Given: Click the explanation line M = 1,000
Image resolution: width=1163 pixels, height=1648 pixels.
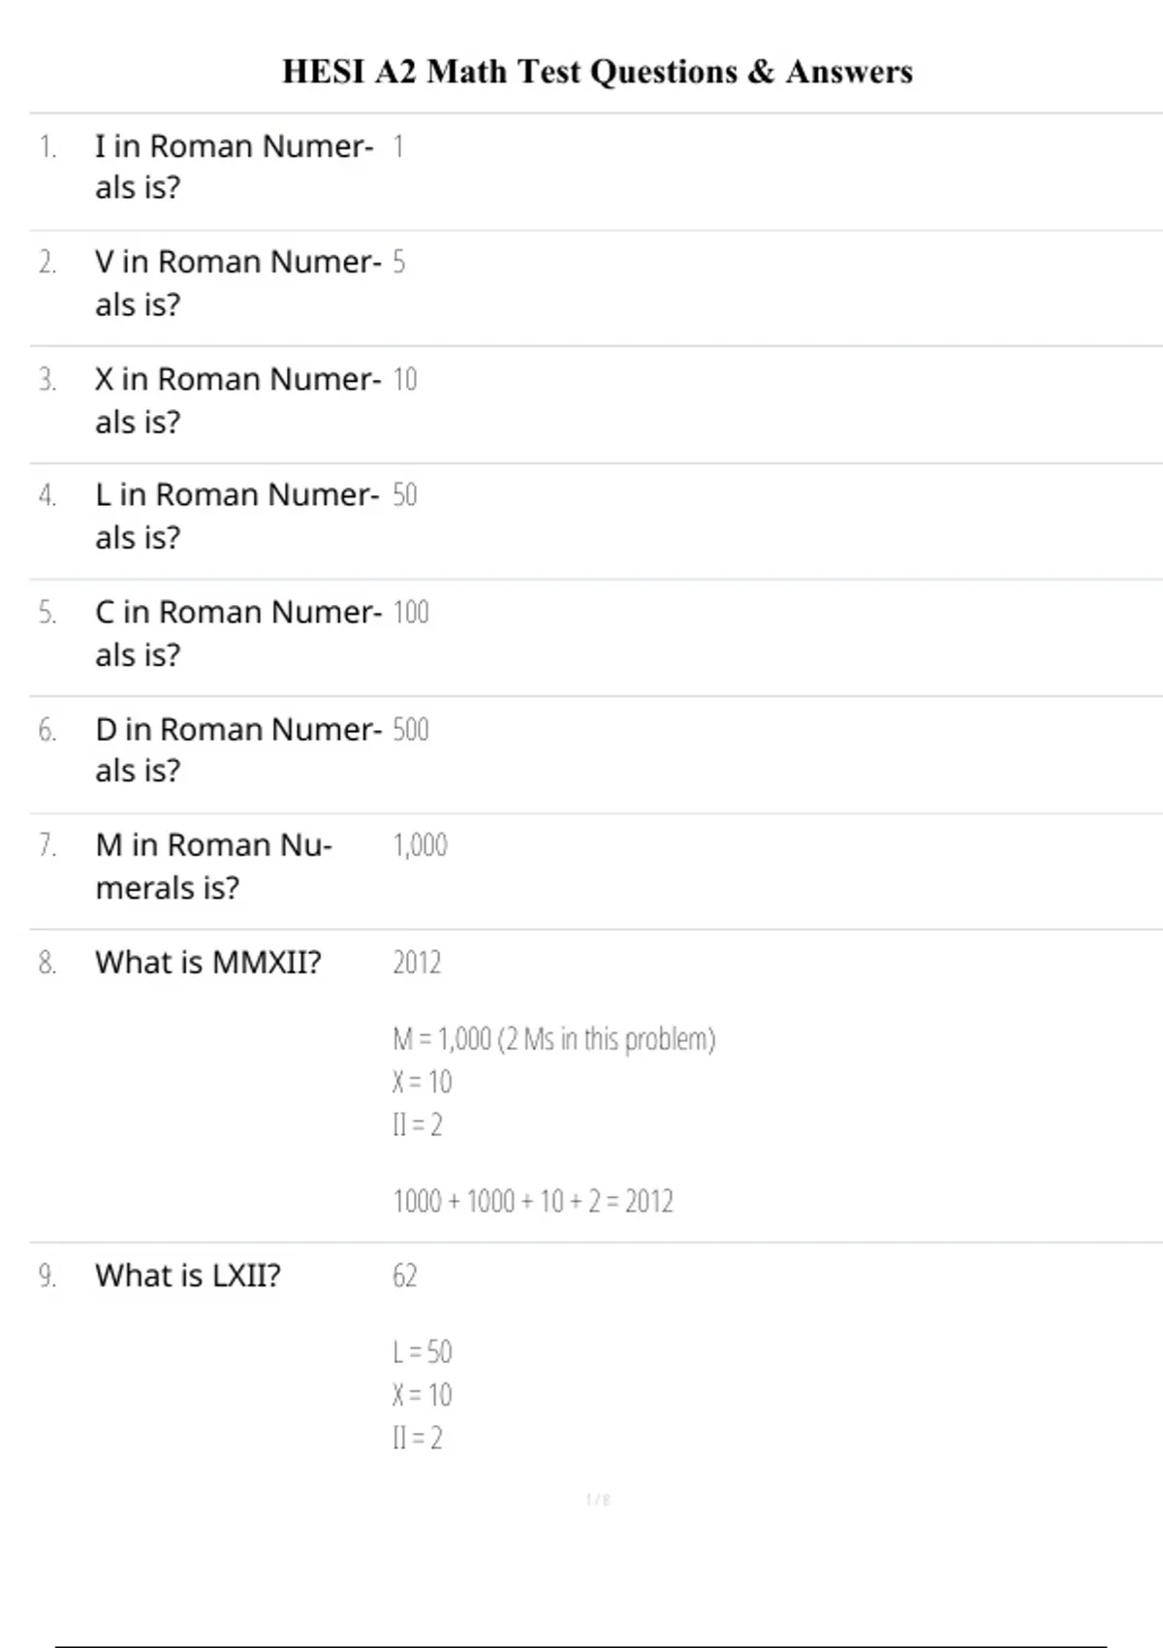Looking at the screenshot, I should pyautogui.click(x=553, y=1039).
